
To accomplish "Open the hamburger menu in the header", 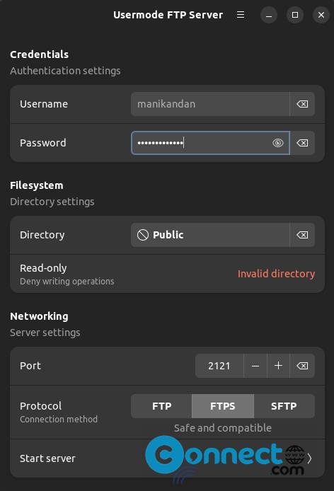I will [x=241, y=15].
